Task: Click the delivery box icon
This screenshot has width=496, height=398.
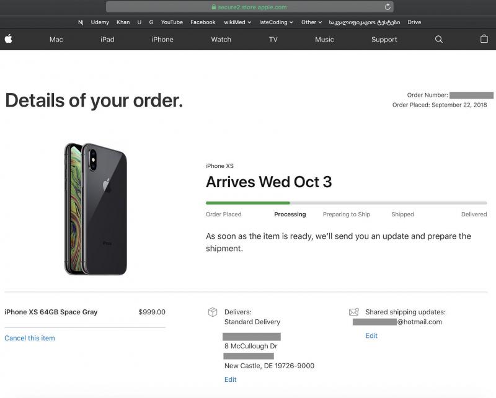Action: [213, 312]
